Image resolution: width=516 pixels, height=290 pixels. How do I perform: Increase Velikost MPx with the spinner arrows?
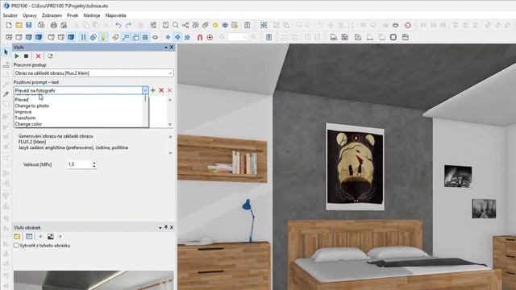(94, 163)
